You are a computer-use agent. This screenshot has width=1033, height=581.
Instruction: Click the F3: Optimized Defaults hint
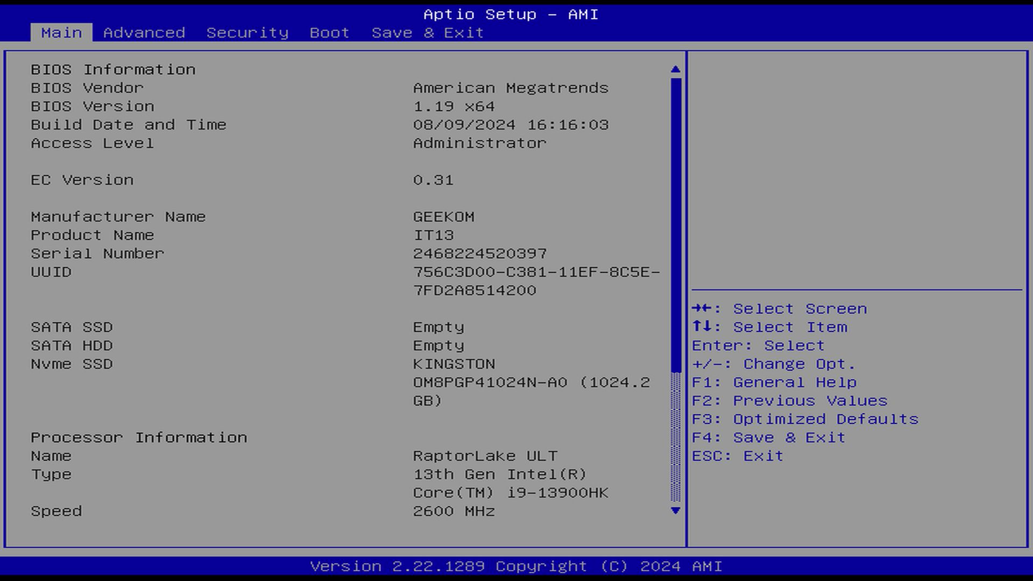pos(805,419)
